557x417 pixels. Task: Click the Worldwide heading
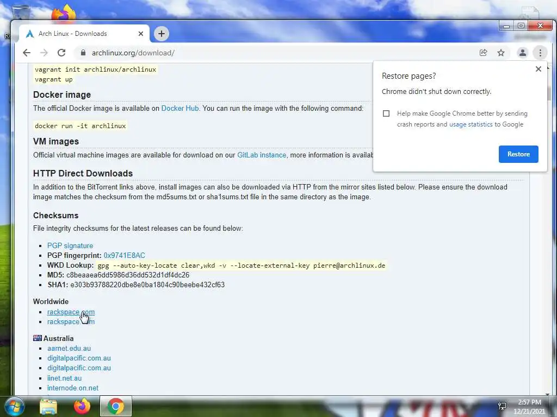point(51,302)
